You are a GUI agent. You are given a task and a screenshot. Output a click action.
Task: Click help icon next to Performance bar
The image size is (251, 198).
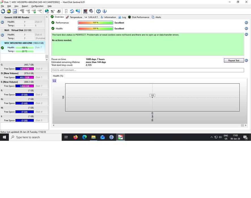(x=246, y=23)
